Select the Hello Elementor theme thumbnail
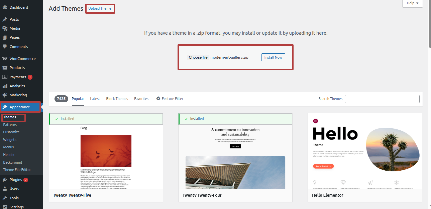 [365, 151]
